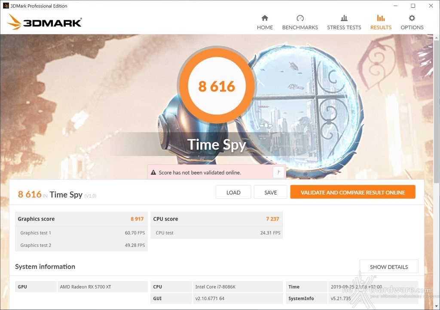Click the Results orange bars icon
The height and width of the screenshot is (310, 440).
coord(381,18)
